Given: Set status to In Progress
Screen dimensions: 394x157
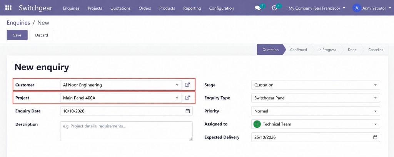Looking at the screenshot, I should pos(327,50).
